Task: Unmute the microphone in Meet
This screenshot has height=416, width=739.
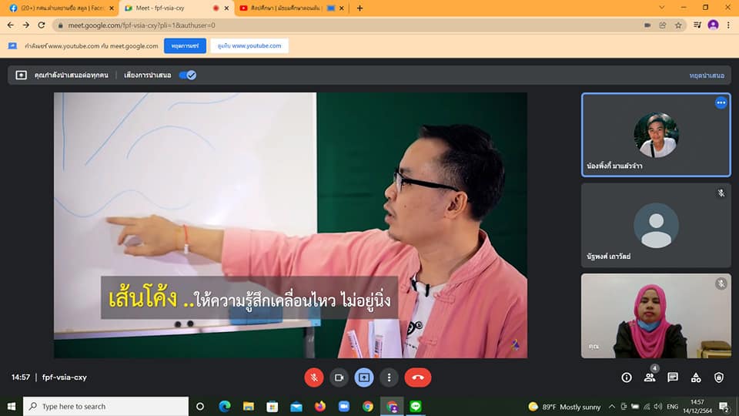Action: point(314,377)
